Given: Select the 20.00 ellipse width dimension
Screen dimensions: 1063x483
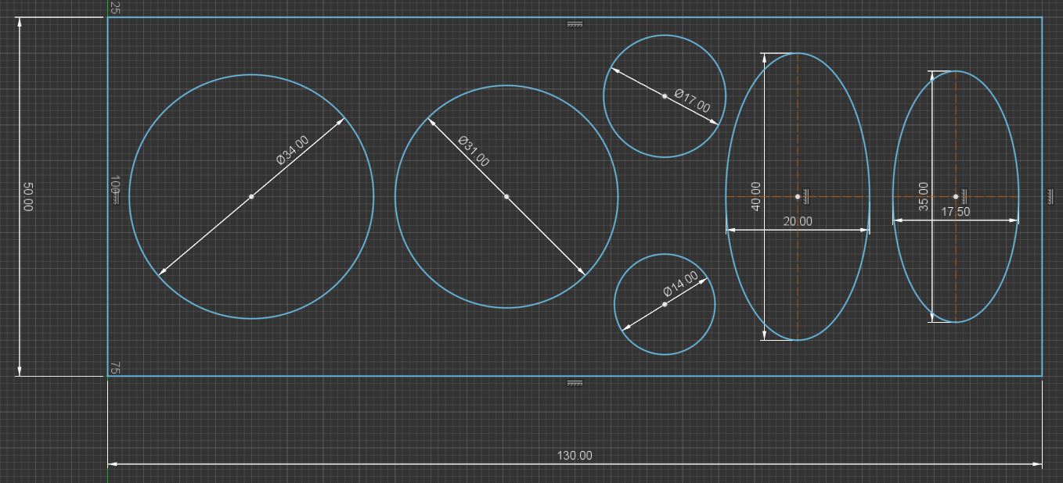Looking at the screenshot, I should coord(798,221).
